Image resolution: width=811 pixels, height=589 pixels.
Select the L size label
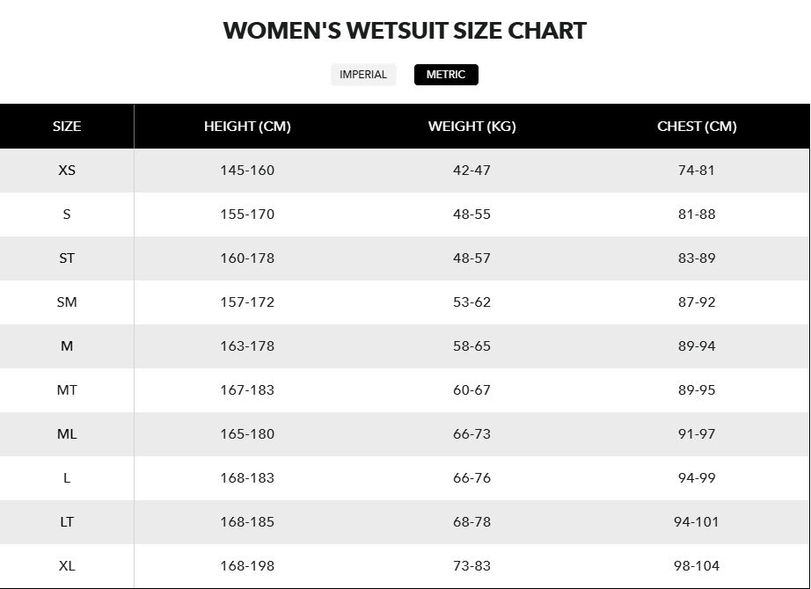pyautogui.click(x=66, y=477)
